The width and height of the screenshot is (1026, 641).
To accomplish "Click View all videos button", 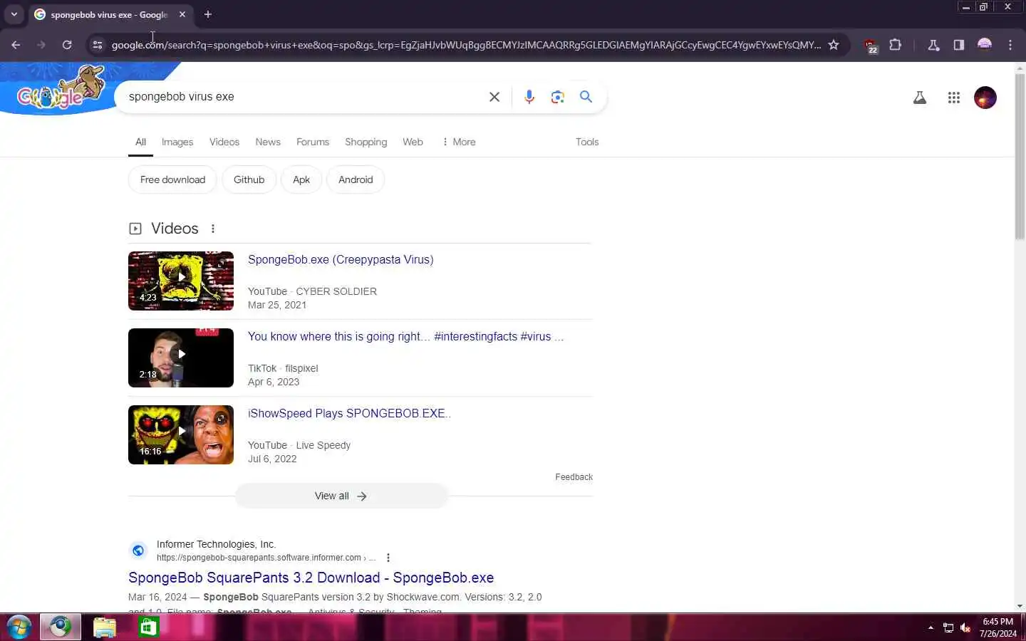I will click(341, 496).
